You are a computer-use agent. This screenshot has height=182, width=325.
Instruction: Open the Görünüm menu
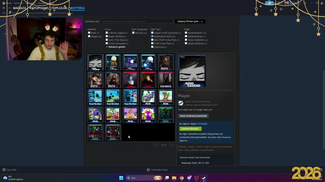[19, 3]
